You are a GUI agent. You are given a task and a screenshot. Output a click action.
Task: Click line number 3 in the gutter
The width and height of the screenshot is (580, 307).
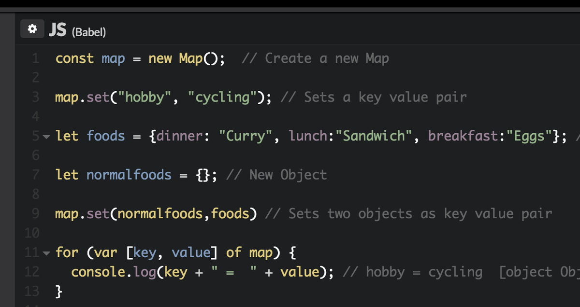35,98
